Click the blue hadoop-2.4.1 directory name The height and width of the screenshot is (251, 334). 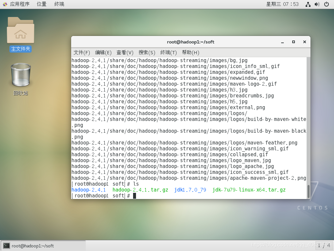point(89,190)
